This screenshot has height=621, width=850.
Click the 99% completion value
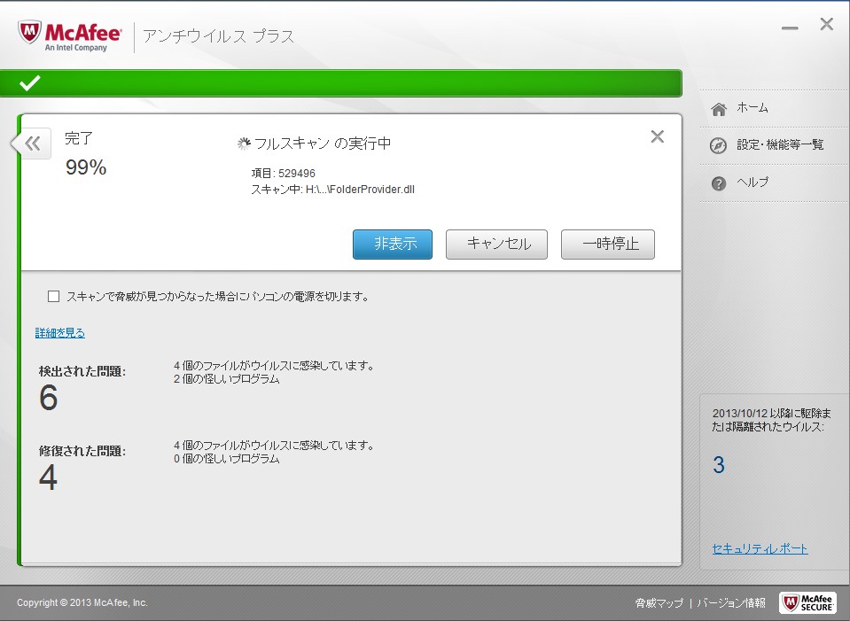pyautogui.click(x=86, y=167)
